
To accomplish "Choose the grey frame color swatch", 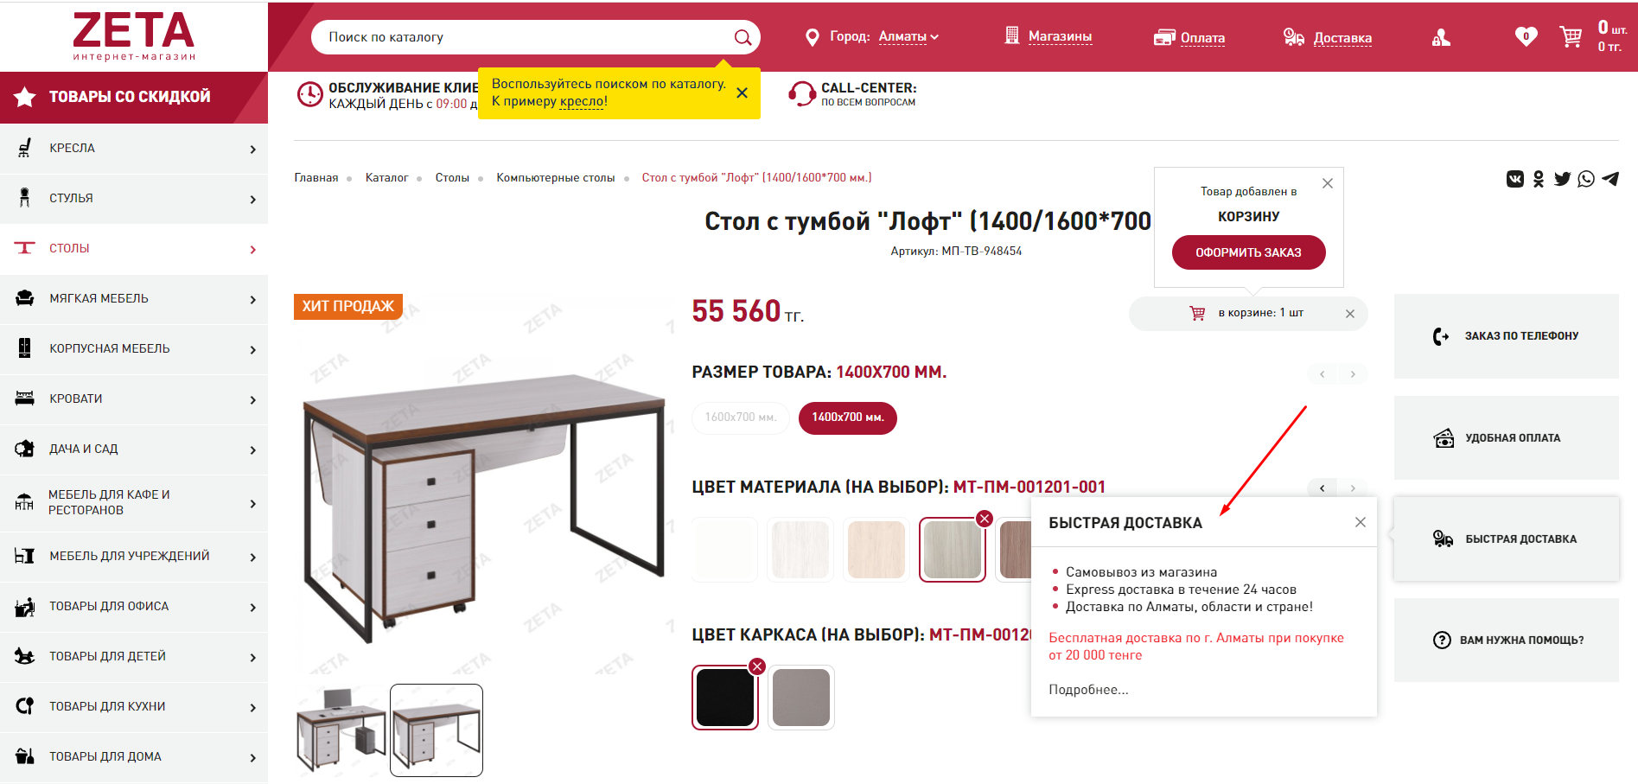I will (x=801, y=697).
